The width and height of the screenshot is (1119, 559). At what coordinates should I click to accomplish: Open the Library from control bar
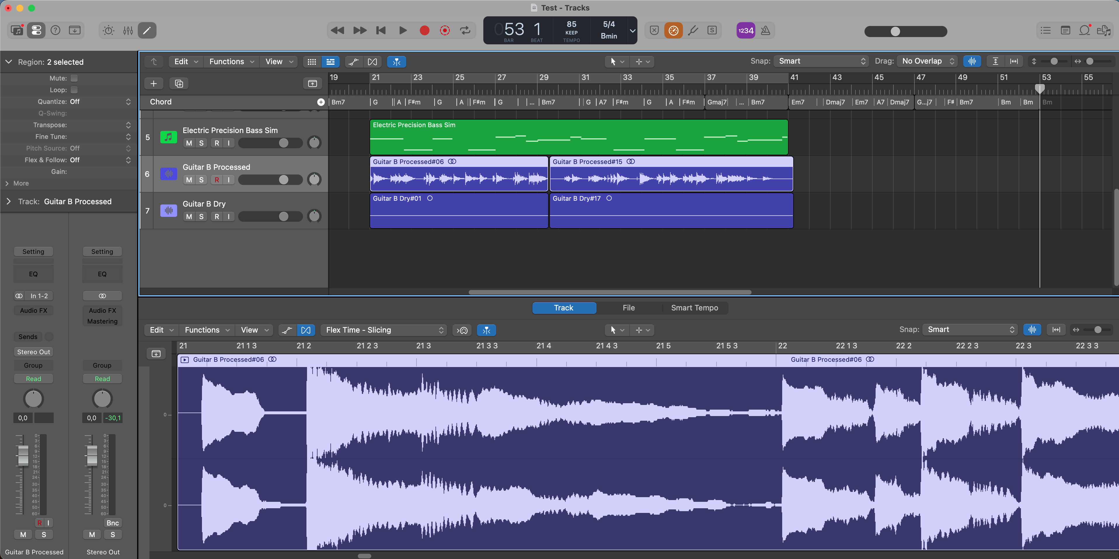tap(17, 30)
